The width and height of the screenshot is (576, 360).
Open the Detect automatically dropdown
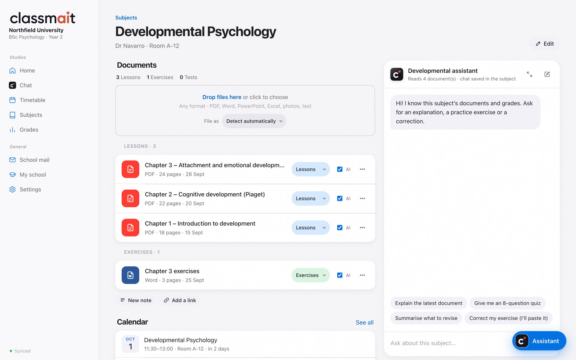point(254,121)
